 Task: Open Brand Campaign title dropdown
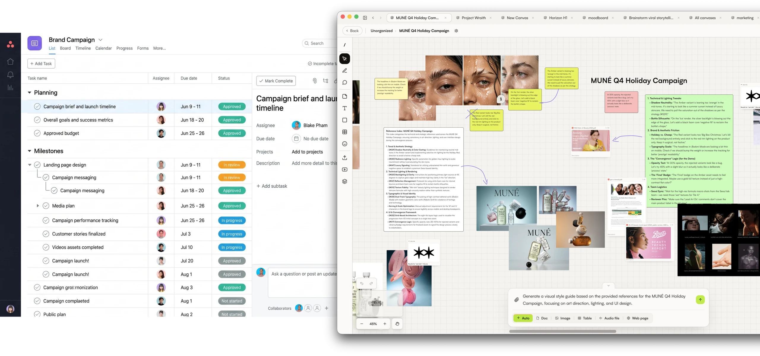(x=101, y=40)
